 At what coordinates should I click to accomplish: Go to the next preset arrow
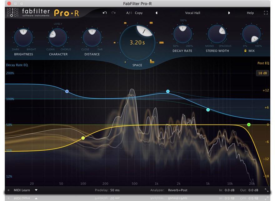click(x=229, y=13)
